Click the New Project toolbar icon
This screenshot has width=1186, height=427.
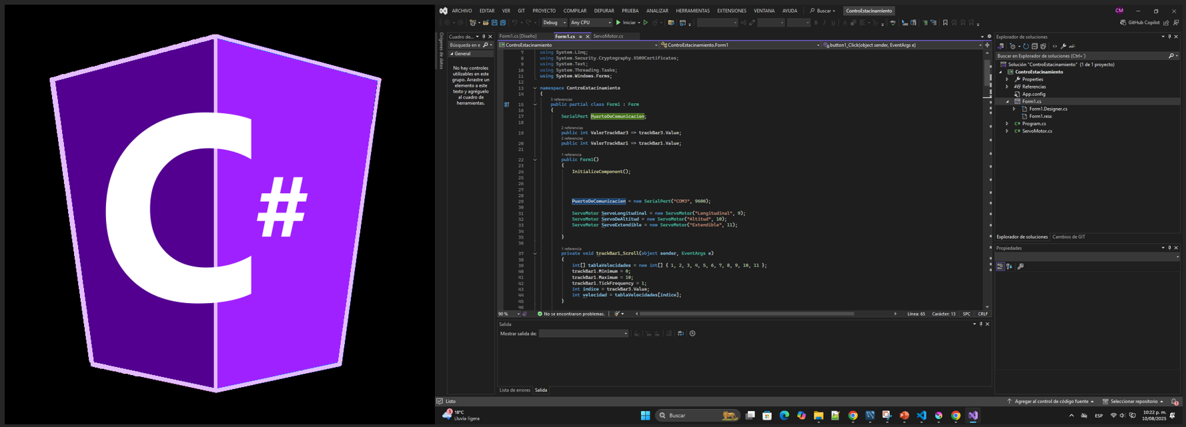click(473, 23)
